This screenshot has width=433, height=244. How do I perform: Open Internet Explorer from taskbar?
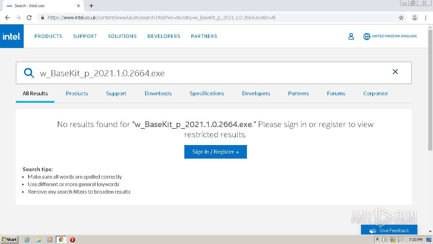point(27,240)
